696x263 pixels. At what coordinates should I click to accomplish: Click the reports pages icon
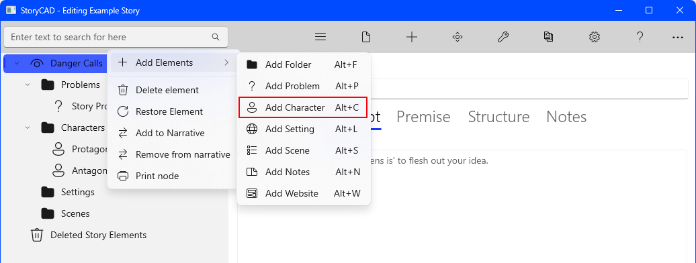tap(548, 38)
